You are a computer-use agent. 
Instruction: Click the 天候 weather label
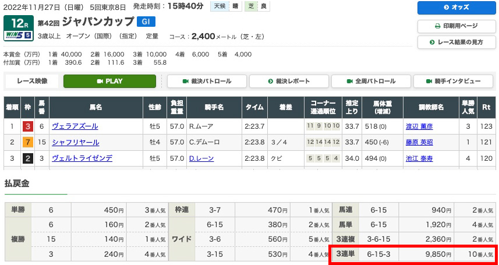pyautogui.click(x=220, y=6)
